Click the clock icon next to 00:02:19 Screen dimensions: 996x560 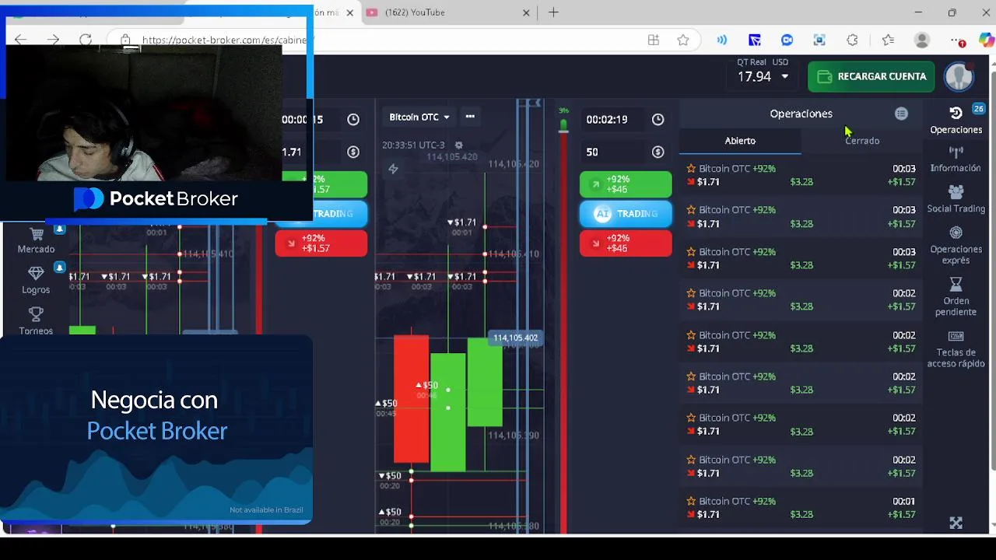point(658,119)
